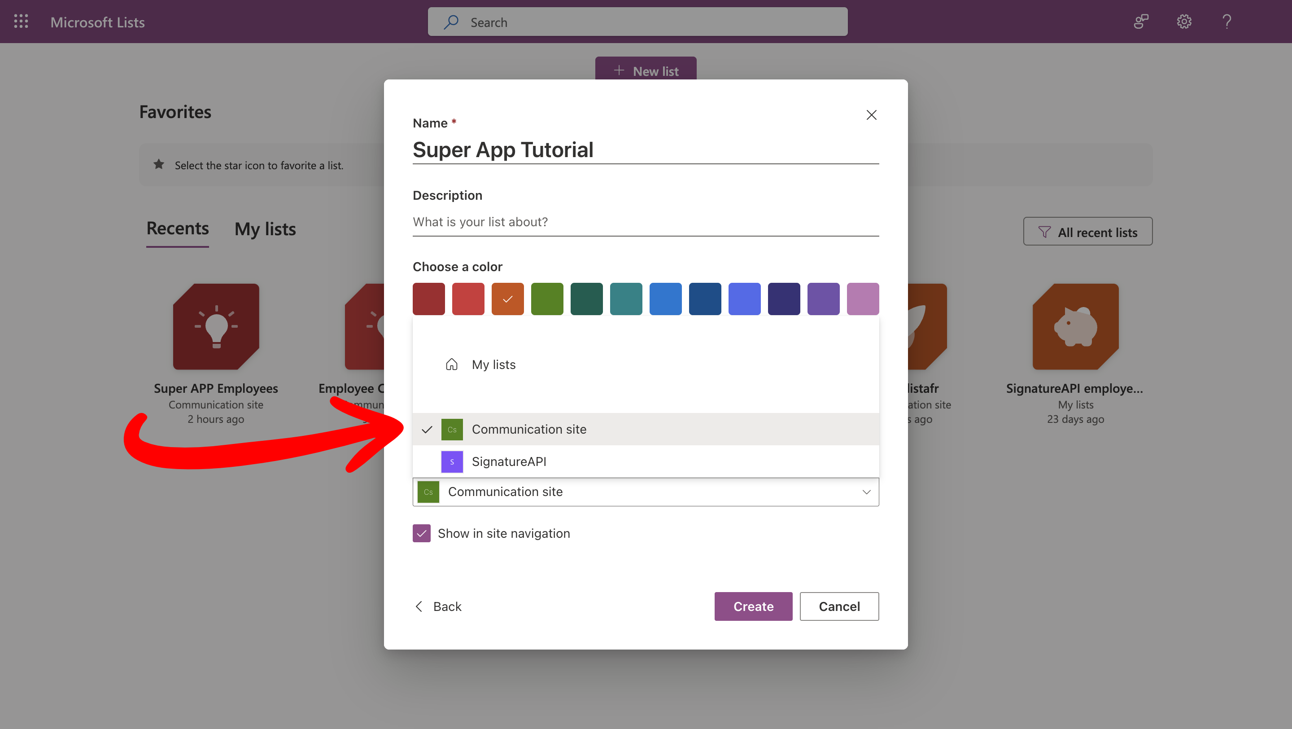
Task: Select the checked Communication site option
Action: 528,430
